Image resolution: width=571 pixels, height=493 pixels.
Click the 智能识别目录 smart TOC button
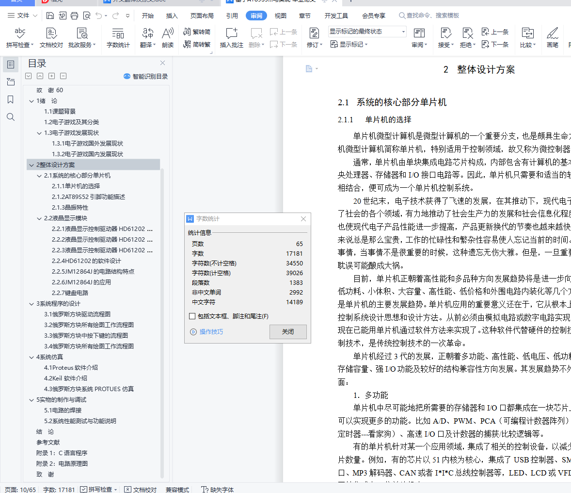pos(146,76)
